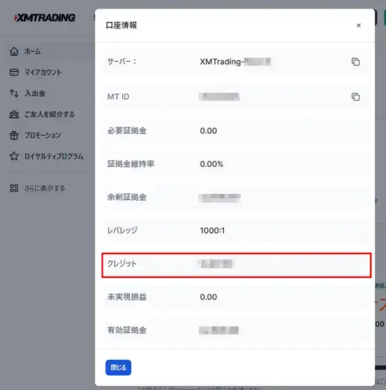Viewport: 386px width, 390px height.
Task: Click the star icon beside ロイヤルティプログラム
Action: click(14, 156)
